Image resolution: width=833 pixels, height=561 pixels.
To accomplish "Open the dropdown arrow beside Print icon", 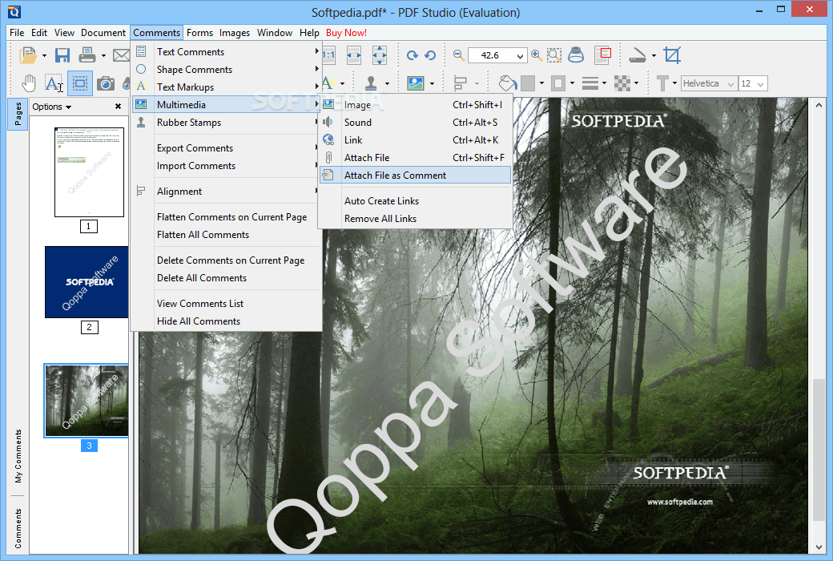I will point(103,55).
